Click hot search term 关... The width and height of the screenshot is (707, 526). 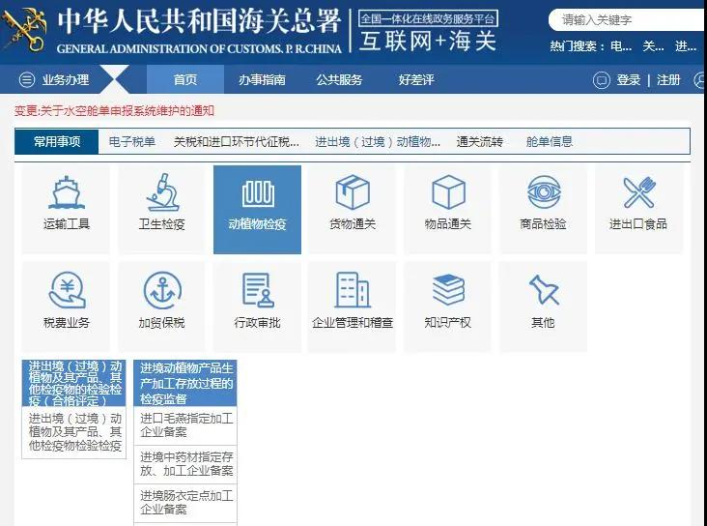pos(653,46)
